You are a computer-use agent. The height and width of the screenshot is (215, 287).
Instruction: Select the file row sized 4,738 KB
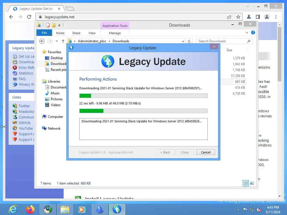(x=239, y=93)
